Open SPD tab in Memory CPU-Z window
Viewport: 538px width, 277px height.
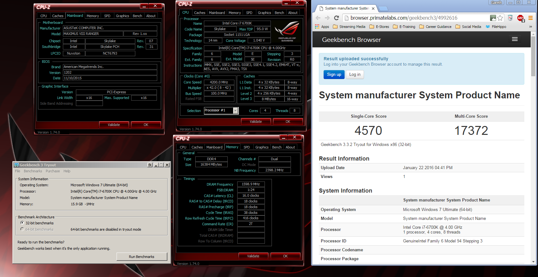pyautogui.click(x=246, y=147)
